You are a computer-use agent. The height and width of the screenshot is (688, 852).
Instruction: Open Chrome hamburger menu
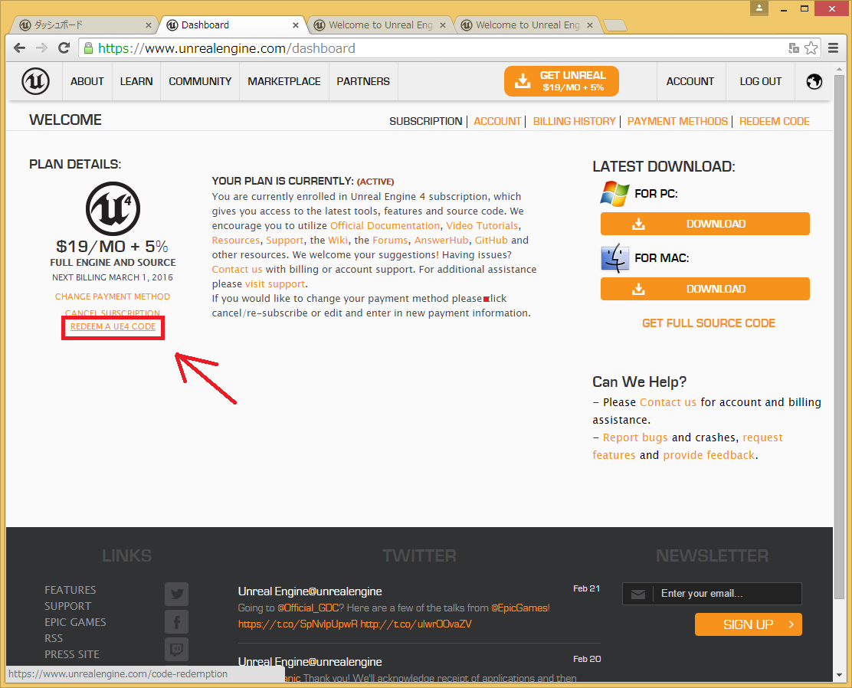tap(833, 48)
